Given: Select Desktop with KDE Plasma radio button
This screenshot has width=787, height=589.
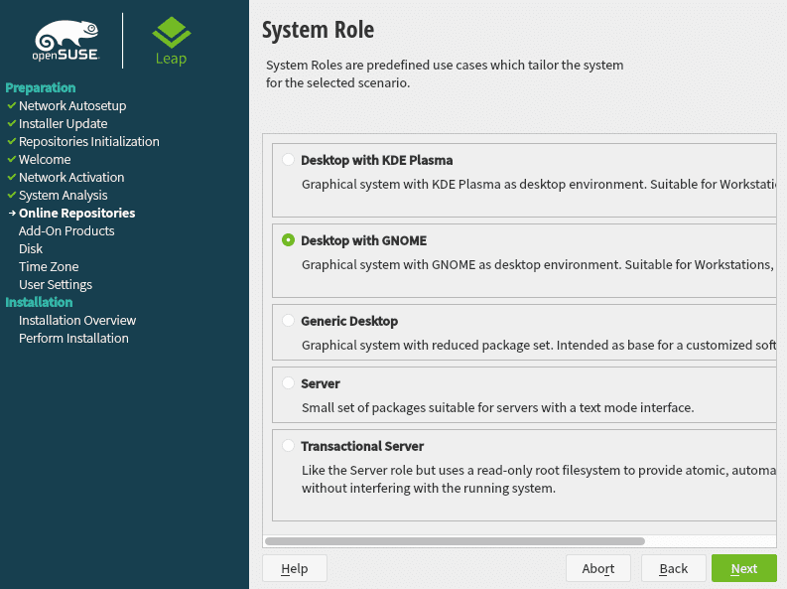Looking at the screenshot, I should tap(288, 160).
